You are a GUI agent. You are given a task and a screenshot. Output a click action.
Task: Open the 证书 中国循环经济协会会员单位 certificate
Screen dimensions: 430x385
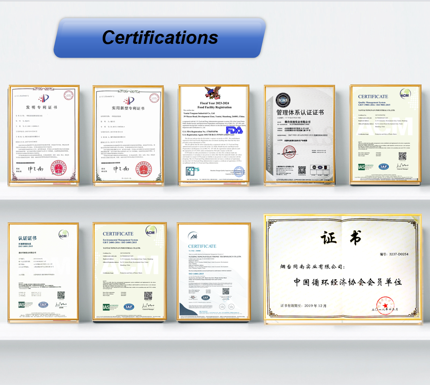tap(343, 268)
